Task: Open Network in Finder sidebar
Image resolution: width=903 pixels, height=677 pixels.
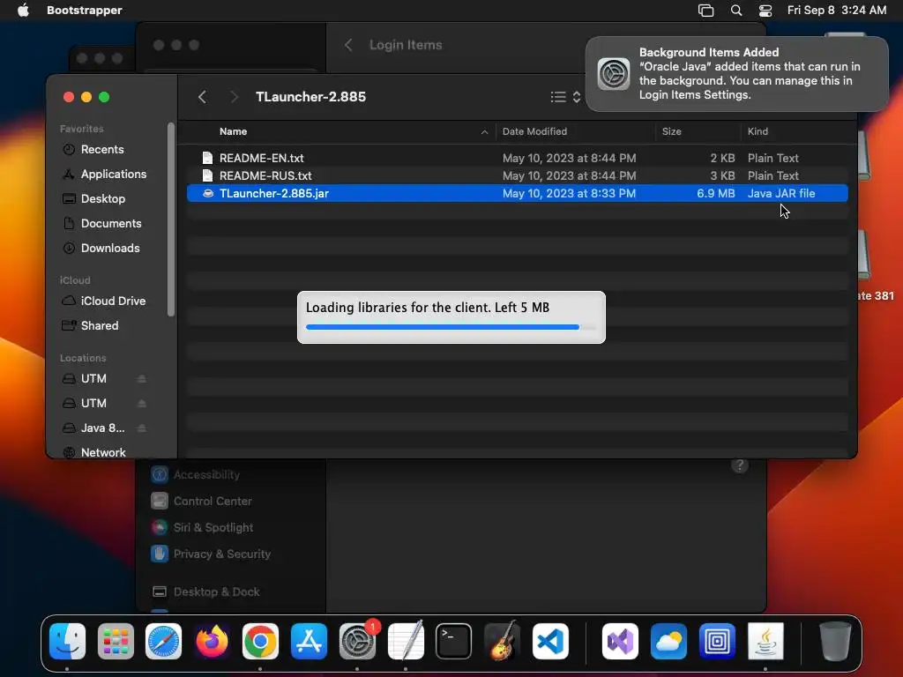Action: (x=103, y=453)
